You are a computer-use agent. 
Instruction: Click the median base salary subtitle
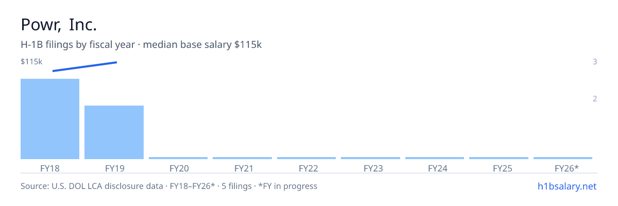[x=141, y=45]
